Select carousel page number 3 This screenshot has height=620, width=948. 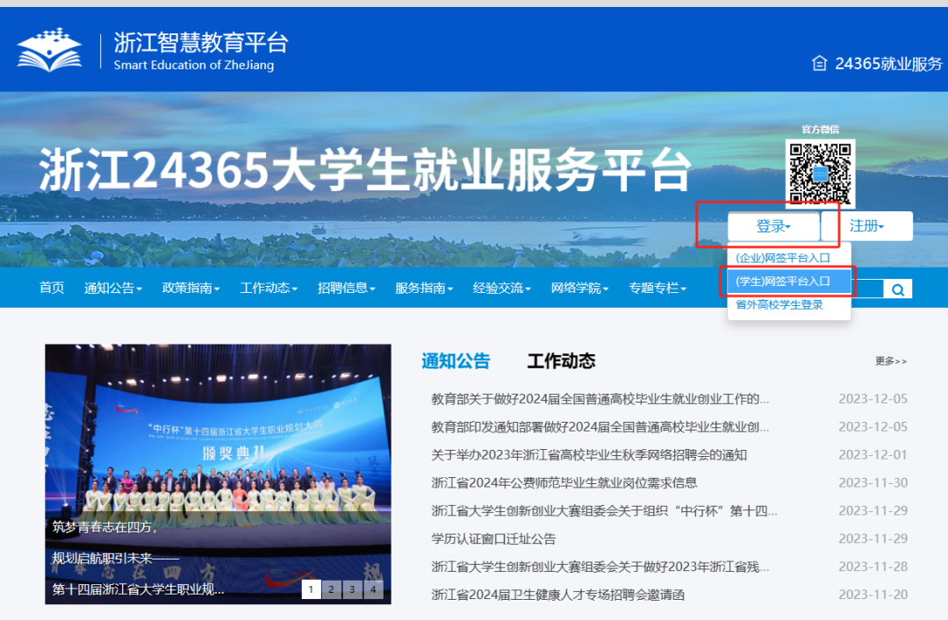pyautogui.click(x=352, y=589)
